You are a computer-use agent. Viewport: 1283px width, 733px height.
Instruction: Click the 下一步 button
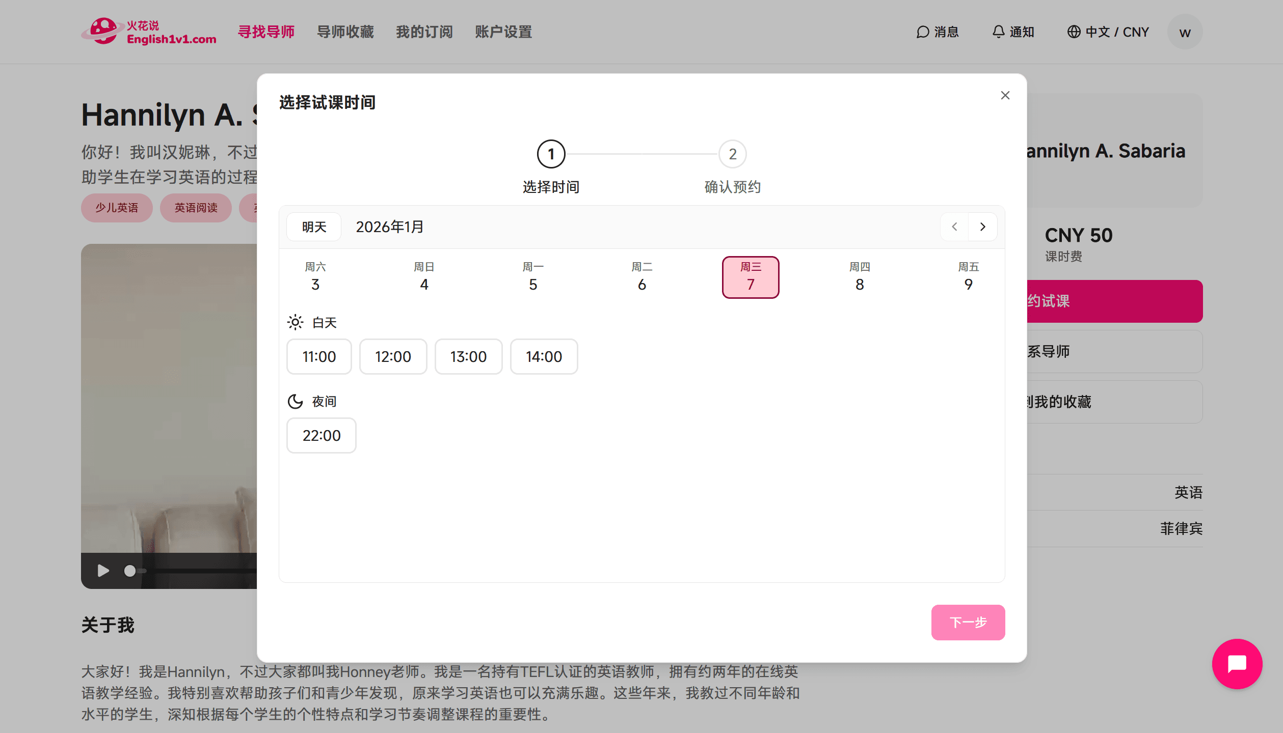click(968, 622)
